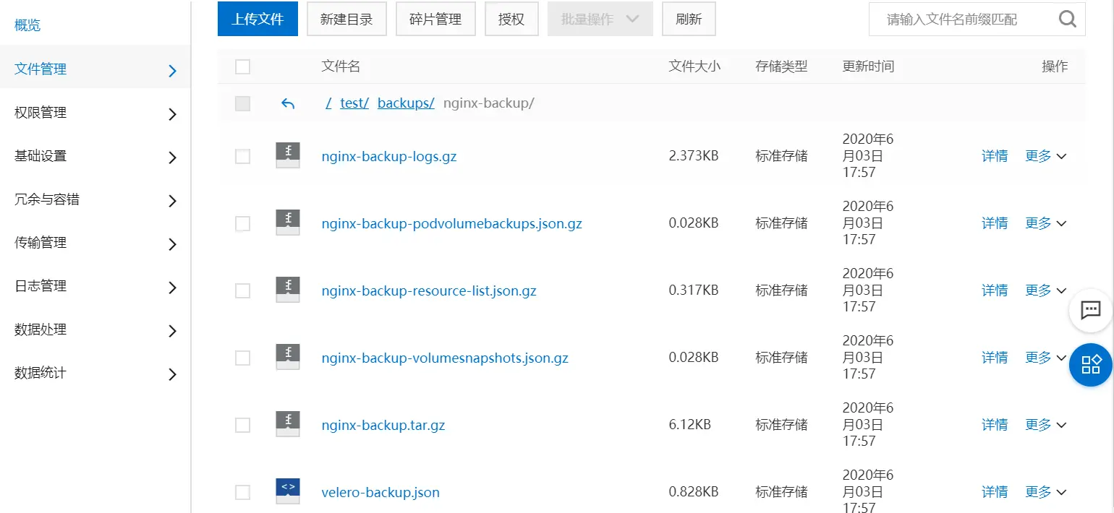Click the archive icon of nginx-backup.tar.gz

click(288, 424)
